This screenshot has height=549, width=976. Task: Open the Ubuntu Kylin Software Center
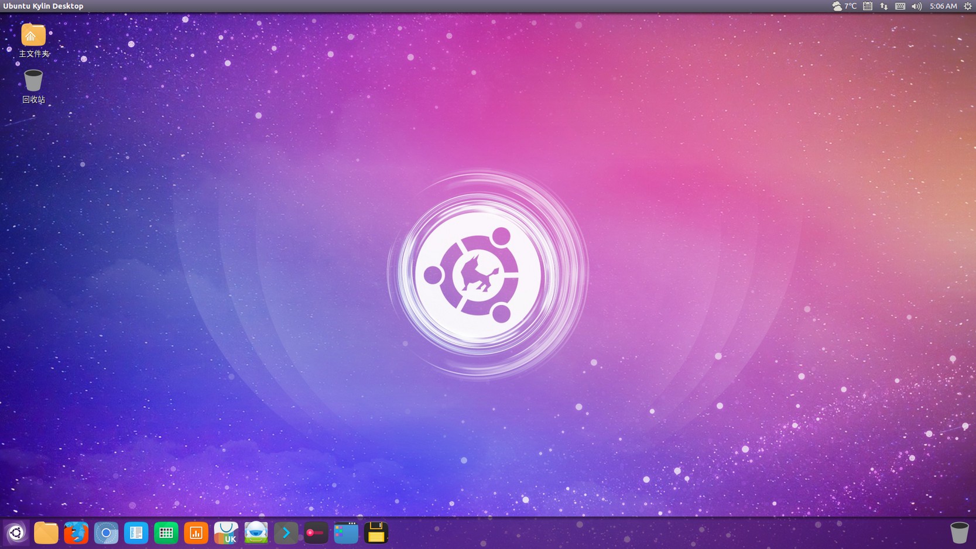[x=226, y=533]
